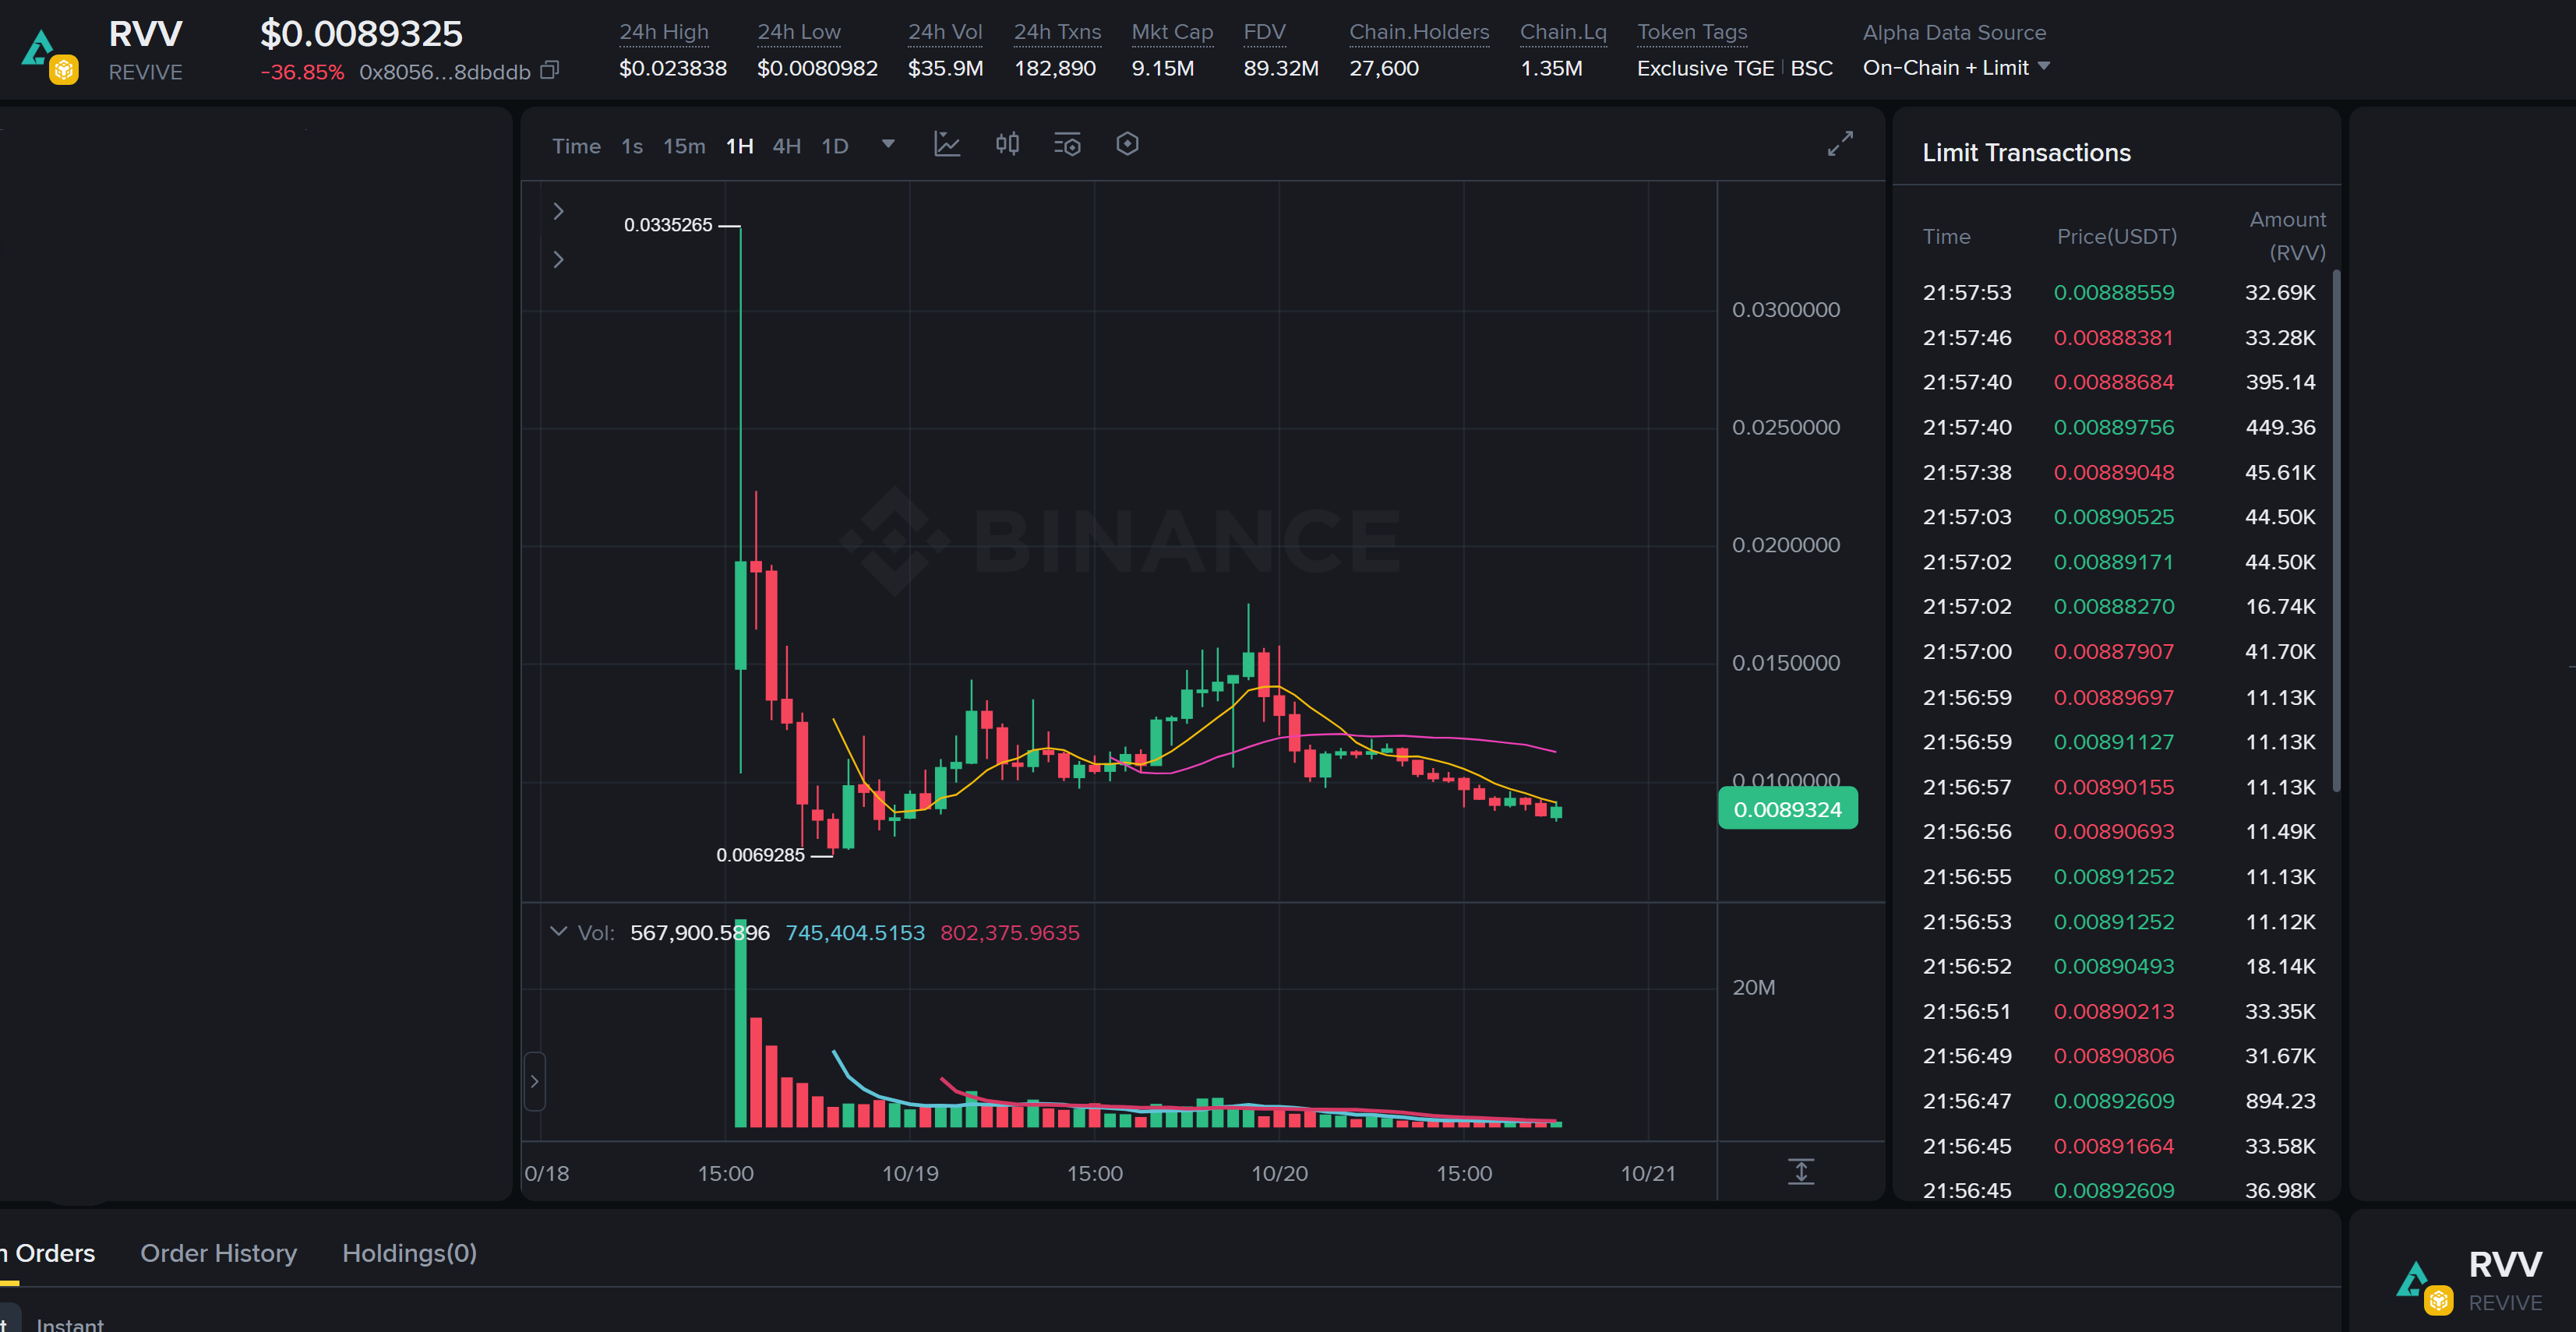Click the Token Tags label
Viewport: 2576px width, 1332px height.
point(1692,32)
